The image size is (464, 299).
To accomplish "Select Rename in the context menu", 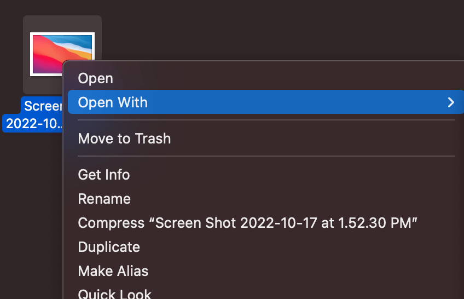I will [105, 199].
